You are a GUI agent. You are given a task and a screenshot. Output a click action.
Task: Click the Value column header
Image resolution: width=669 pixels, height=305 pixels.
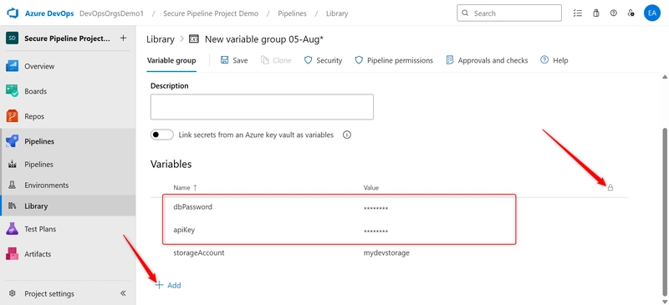(371, 188)
